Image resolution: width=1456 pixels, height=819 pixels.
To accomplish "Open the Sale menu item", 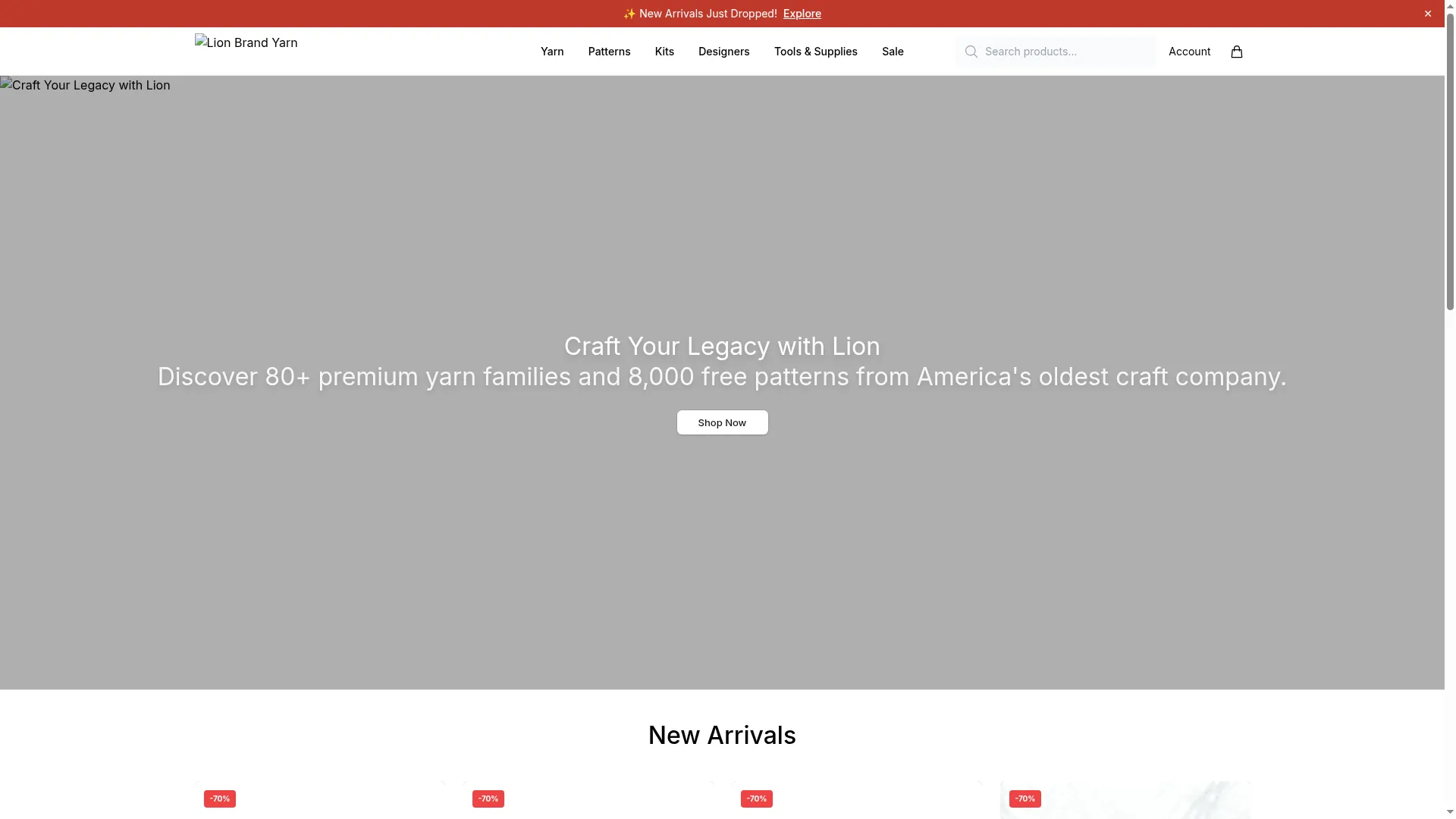I will coord(893,52).
